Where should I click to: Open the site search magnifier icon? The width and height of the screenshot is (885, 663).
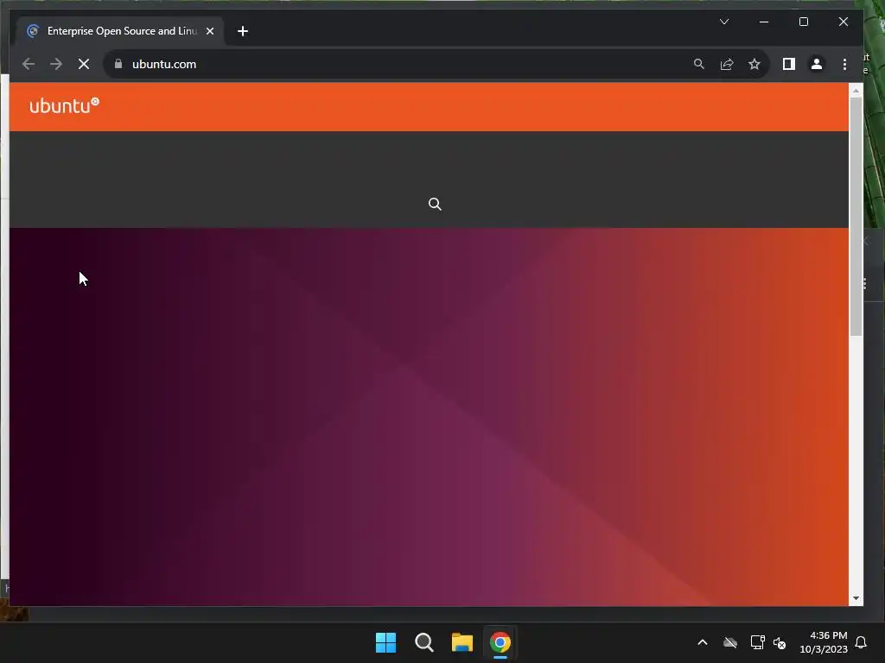click(435, 204)
